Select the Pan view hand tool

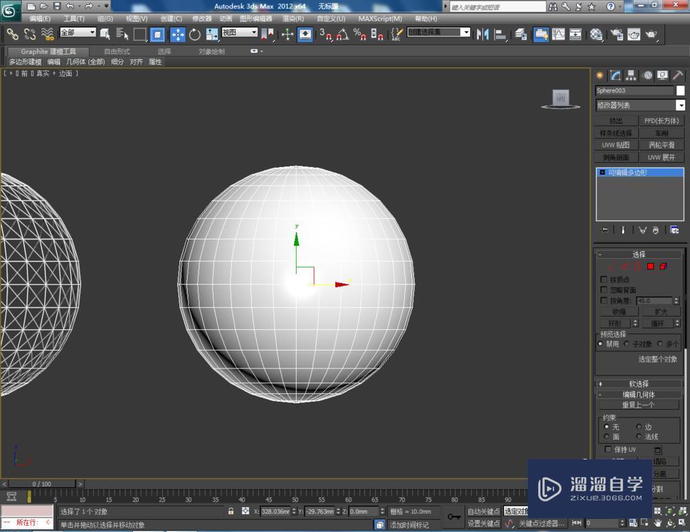tap(658, 523)
